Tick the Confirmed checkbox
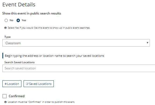Screen dimensions: 155x105 click(x=5, y=96)
